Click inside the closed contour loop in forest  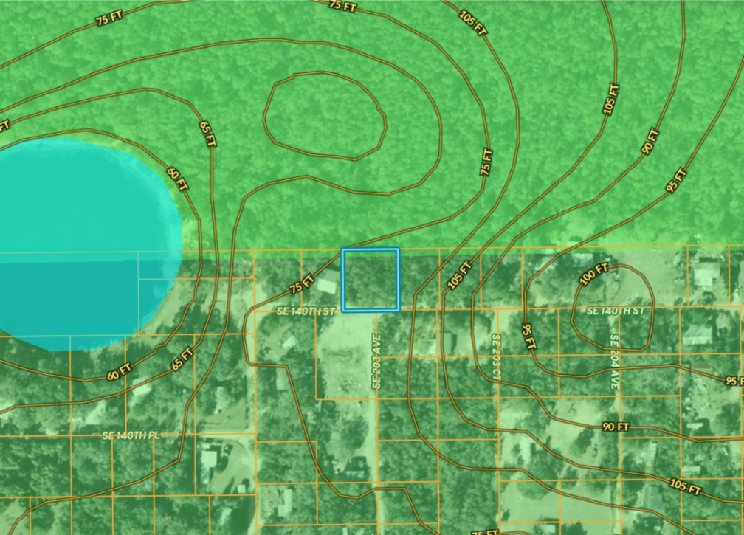(325, 117)
